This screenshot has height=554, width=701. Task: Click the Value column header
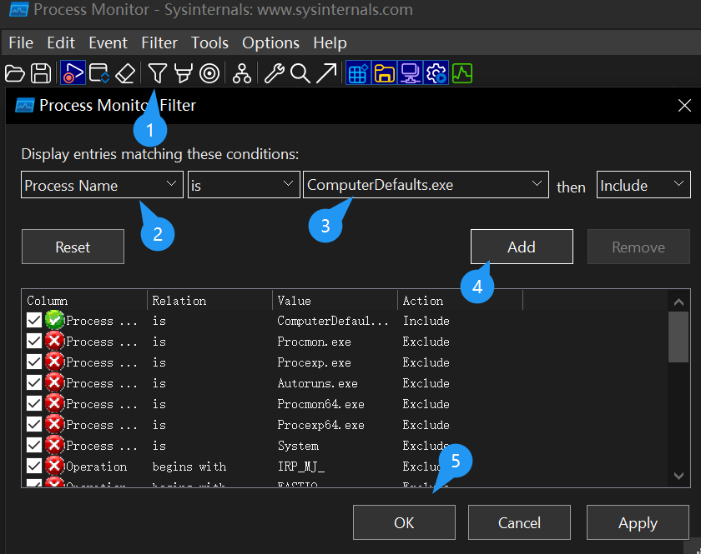(335, 301)
